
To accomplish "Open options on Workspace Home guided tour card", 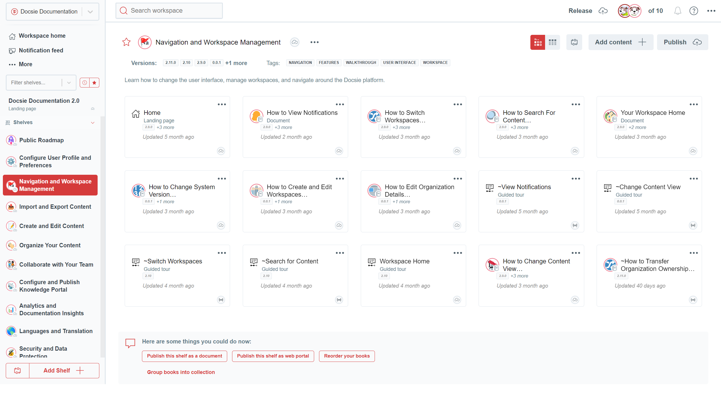I will click(458, 253).
